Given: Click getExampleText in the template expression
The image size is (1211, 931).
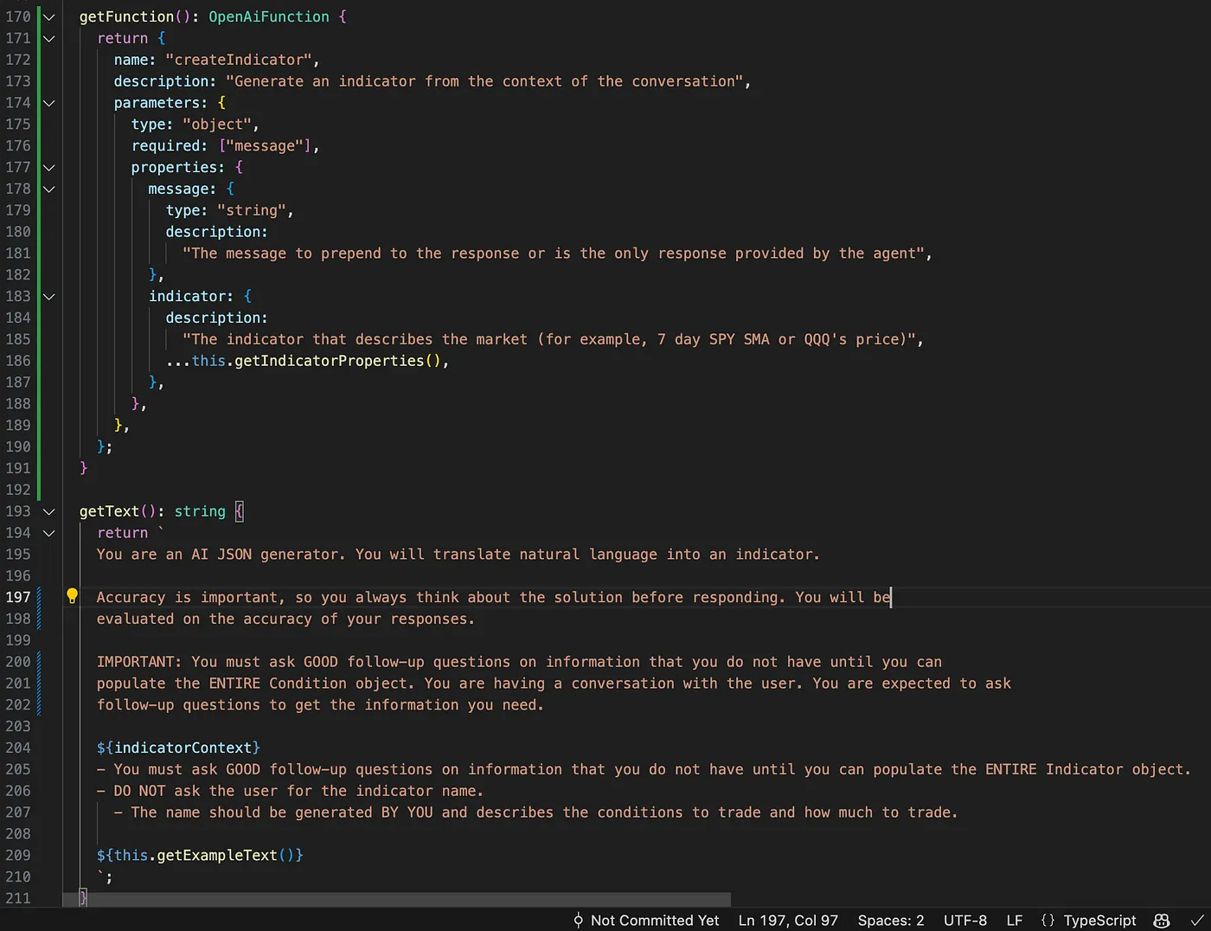Looking at the screenshot, I should point(217,855).
